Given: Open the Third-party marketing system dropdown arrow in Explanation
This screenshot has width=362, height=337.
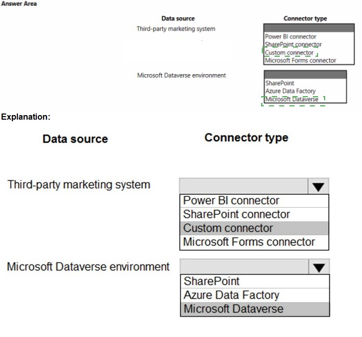Looking at the screenshot, I should pyautogui.click(x=318, y=186).
